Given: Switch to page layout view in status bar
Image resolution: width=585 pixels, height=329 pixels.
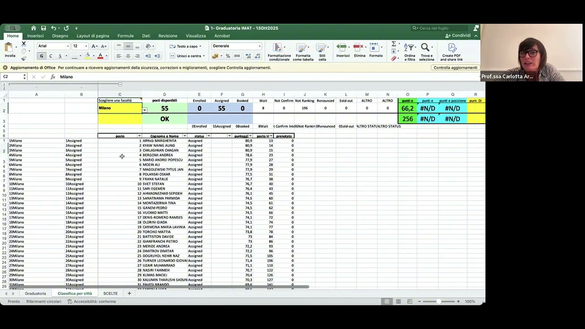Looking at the screenshot, I should (x=399, y=301).
